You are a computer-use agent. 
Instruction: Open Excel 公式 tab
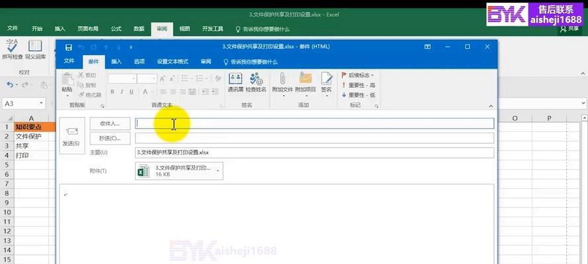tap(116, 29)
